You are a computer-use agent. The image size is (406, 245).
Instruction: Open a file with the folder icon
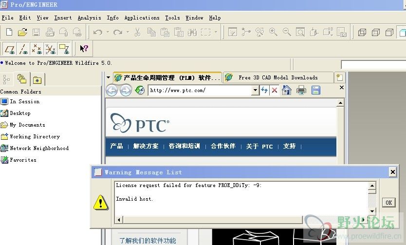(x=23, y=32)
